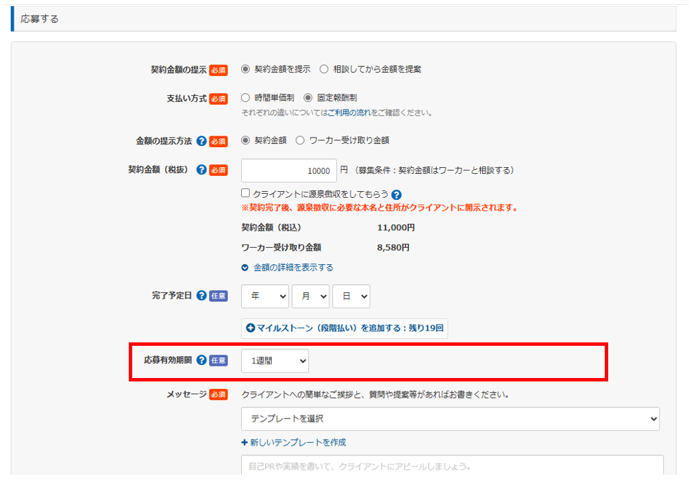Choose 時間単価制 payment method
The width and height of the screenshot is (689, 491).
point(245,98)
